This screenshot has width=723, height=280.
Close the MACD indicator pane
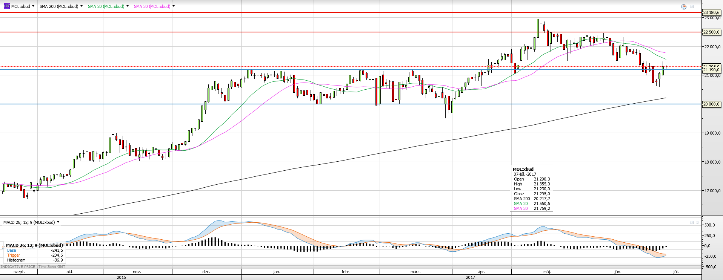697,223
